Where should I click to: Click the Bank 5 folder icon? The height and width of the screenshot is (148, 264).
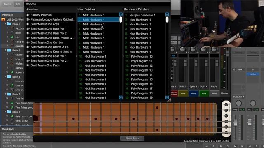pyautogui.click(x=9, y=94)
